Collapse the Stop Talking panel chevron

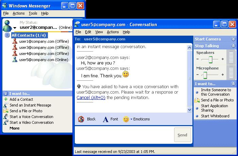click(233, 46)
